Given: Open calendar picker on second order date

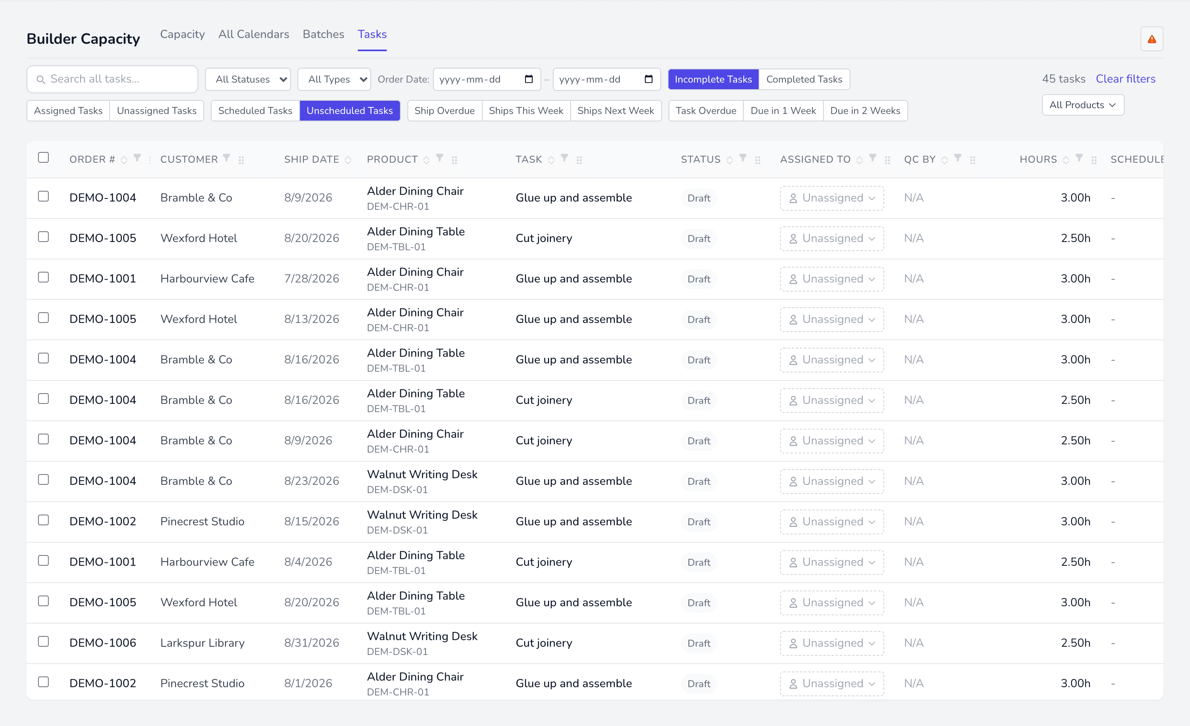Looking at the screenshot, I should [x=649, y=79].
